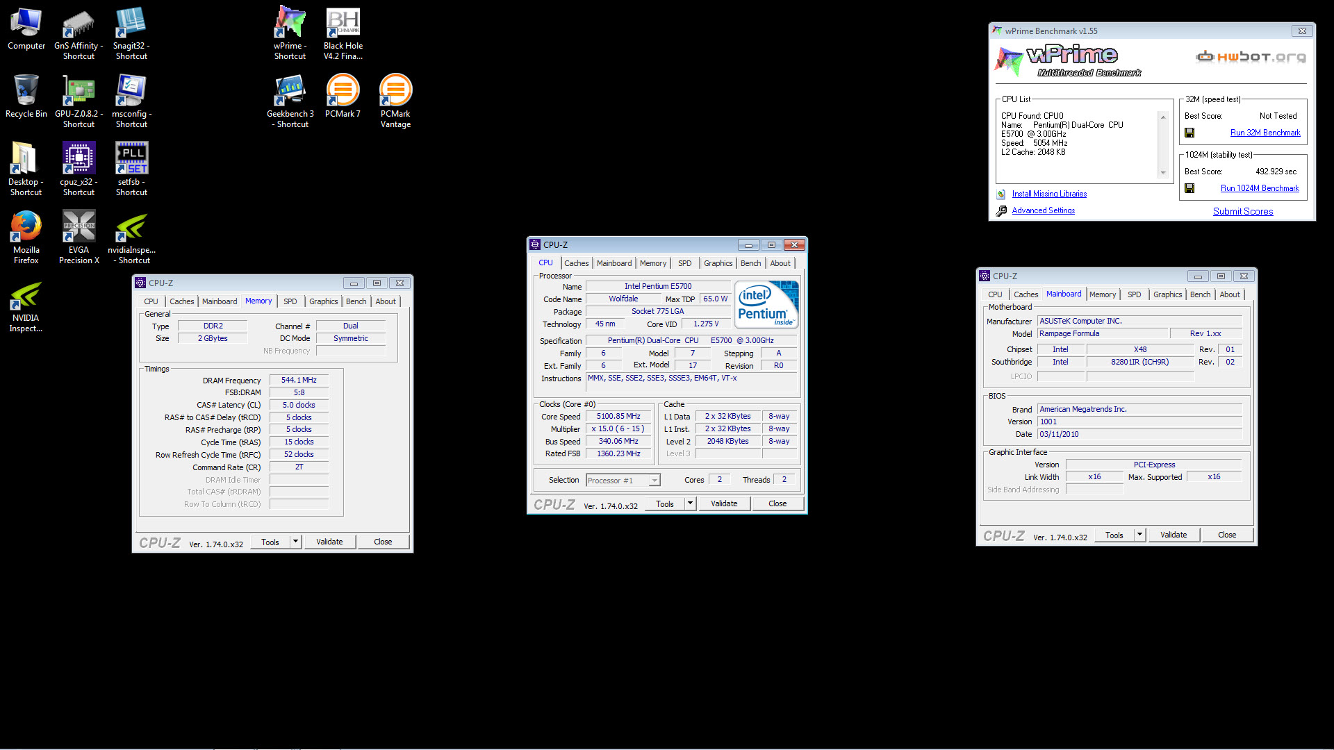Click Submit Scores link in wPrime
Image resolution: width=1334 pixels, height=750 pixels.
1243,212
